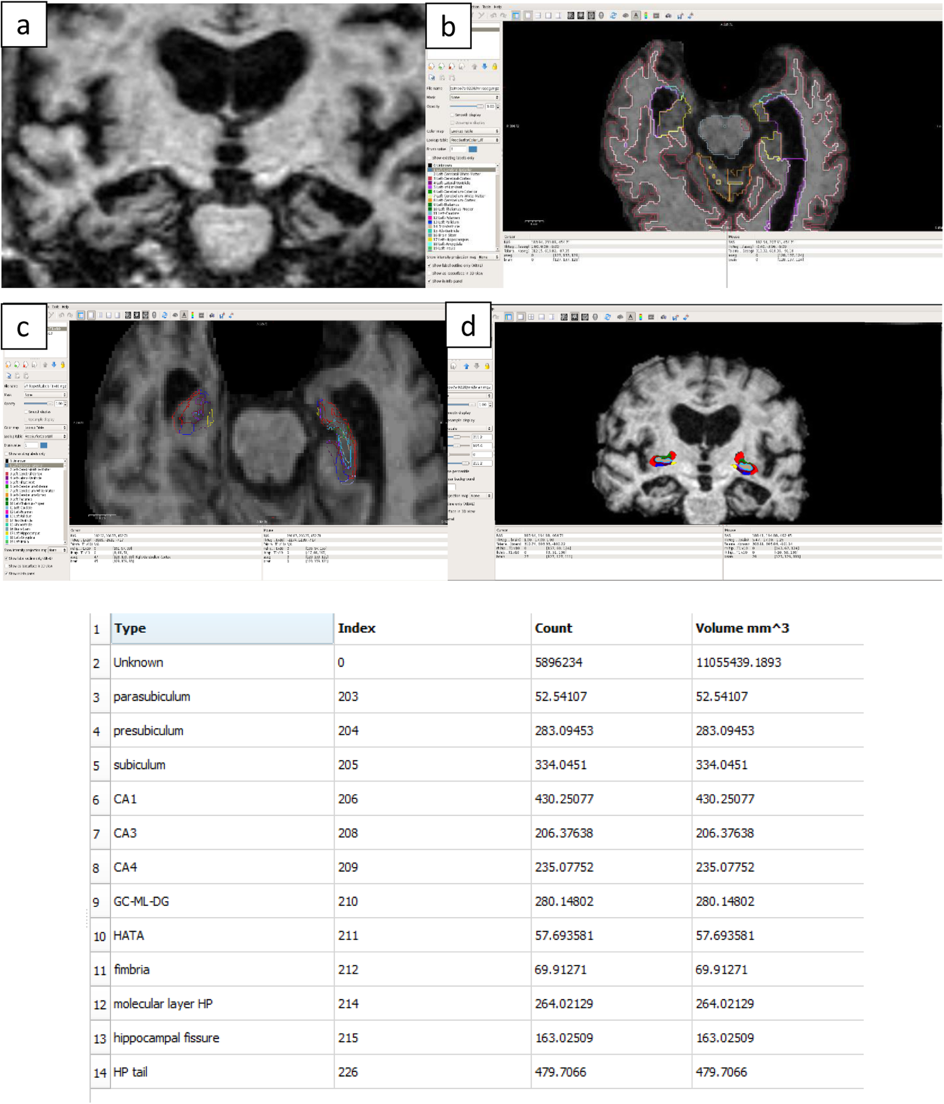This screenshot has width=944, height=1104.
Task: Open the Mask dropdown in panel c
Action: coord(45,395)
